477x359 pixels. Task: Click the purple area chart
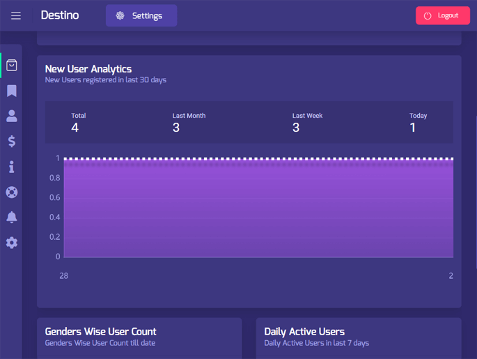(258, 209)
